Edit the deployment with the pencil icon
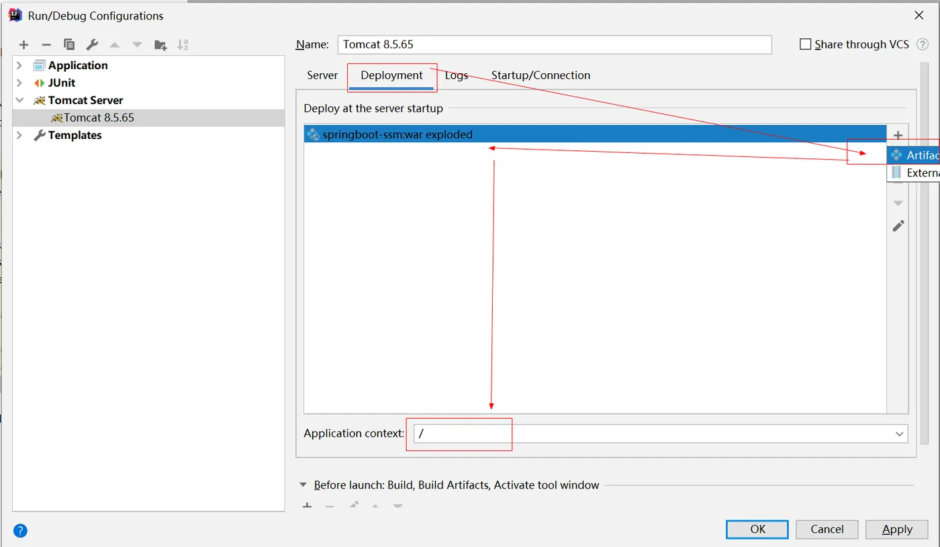This screenshot has height=547, width=940. pyautogui.click(x=898, y=226)
